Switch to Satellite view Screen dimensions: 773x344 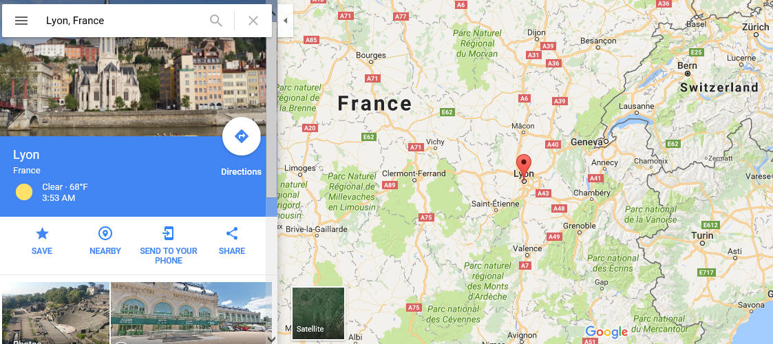pos(318,314)
